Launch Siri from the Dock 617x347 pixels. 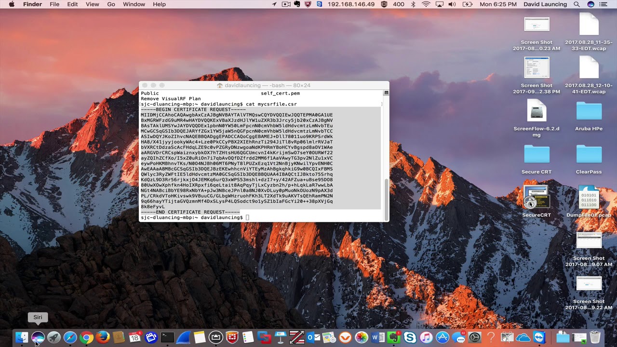(38, 337)
